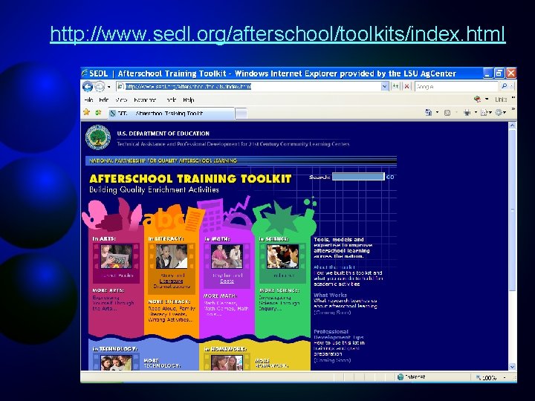Open the Tools gear dropdown arrow
The image size is (535, 401).
[x=505, y=113]
